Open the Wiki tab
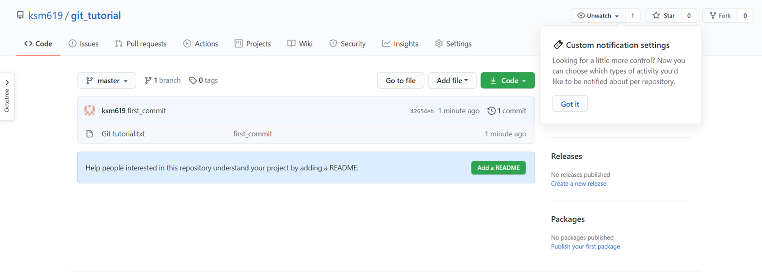 [300, 44]
